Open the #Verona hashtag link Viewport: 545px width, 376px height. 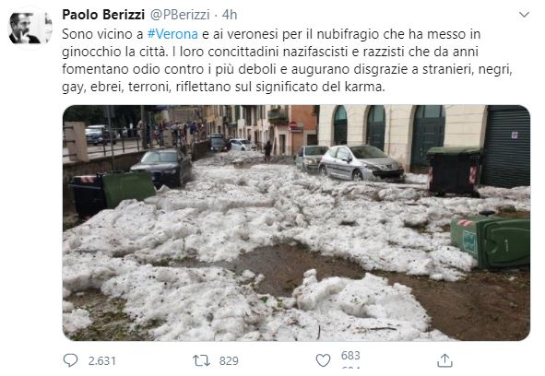pyautogui.click(x=172, y=34)
